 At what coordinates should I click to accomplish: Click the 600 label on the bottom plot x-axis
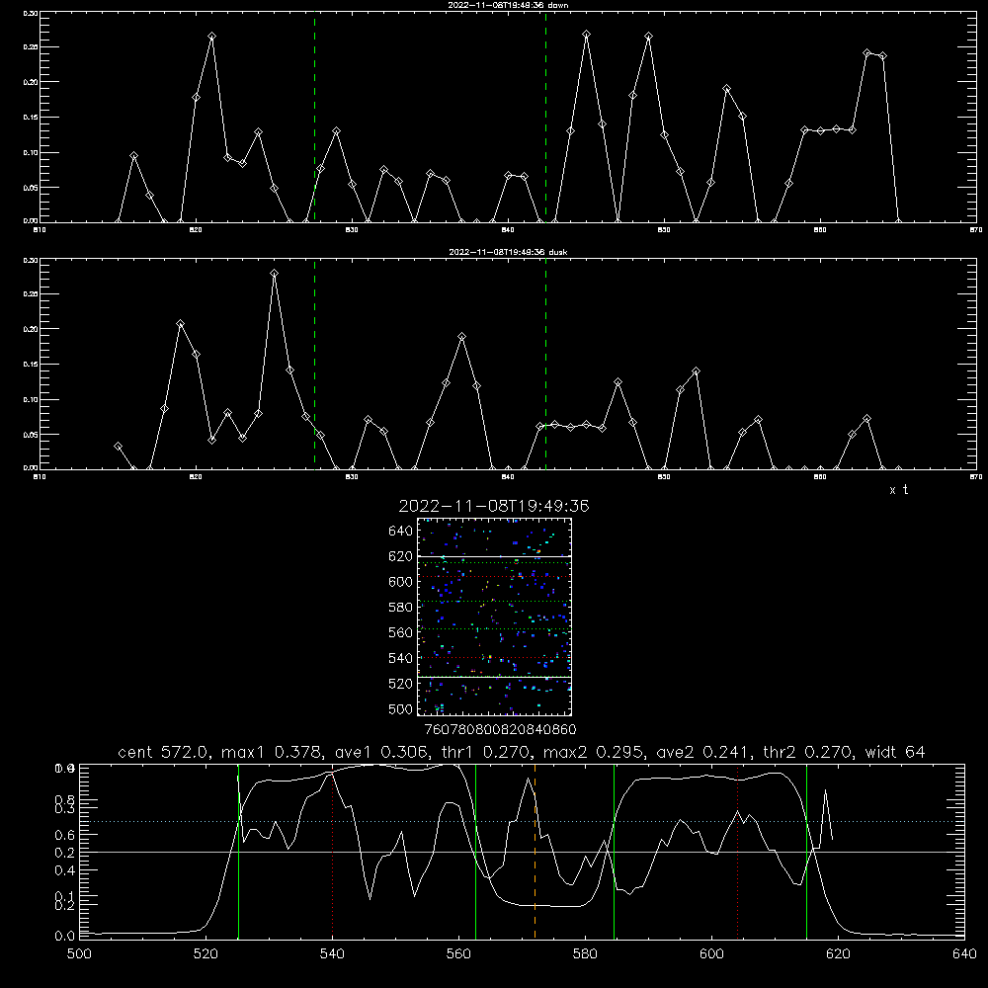[712, 954]
